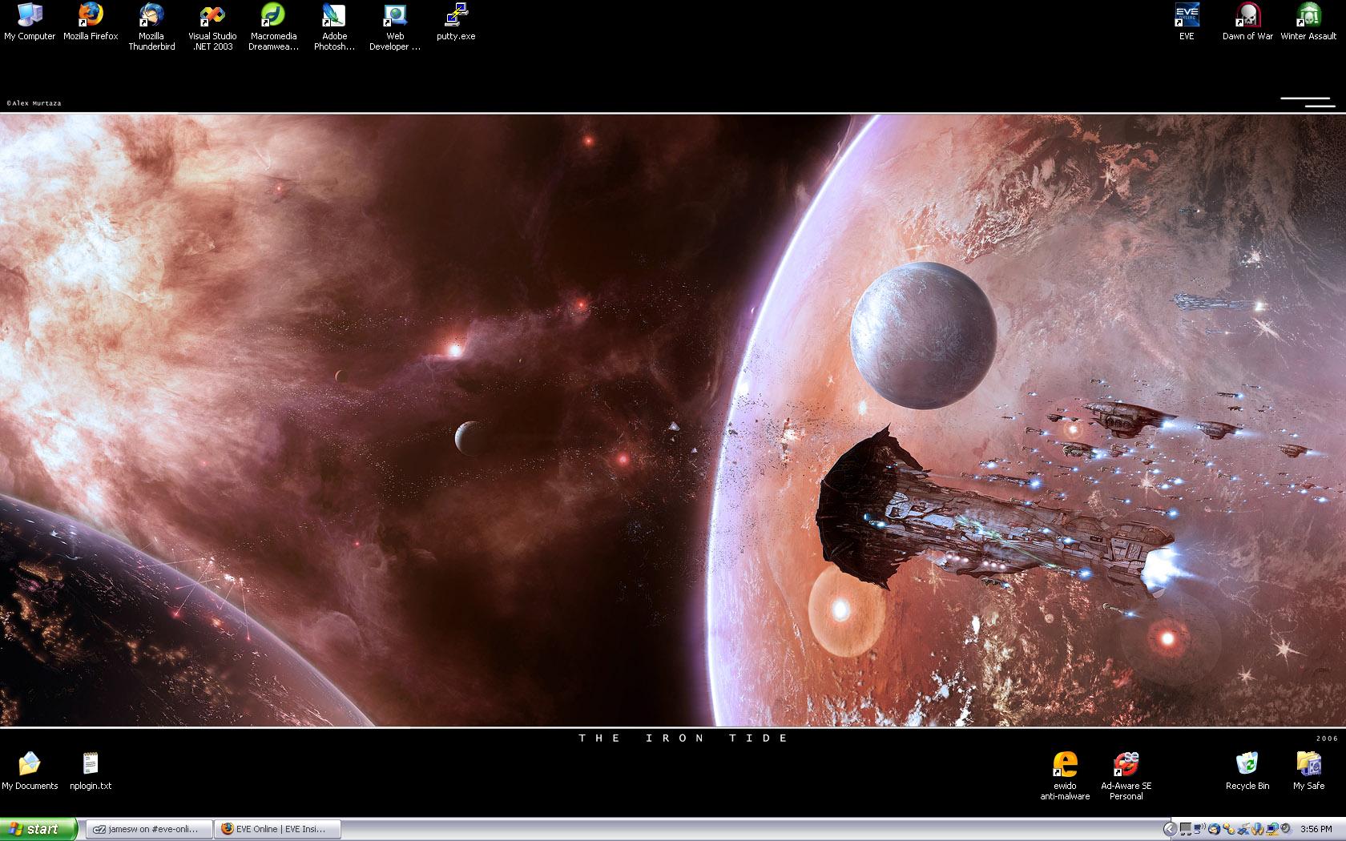This screenshot has height=841, width=1346.
Task: Open the Windows Start menu
Action: (38, 829)
